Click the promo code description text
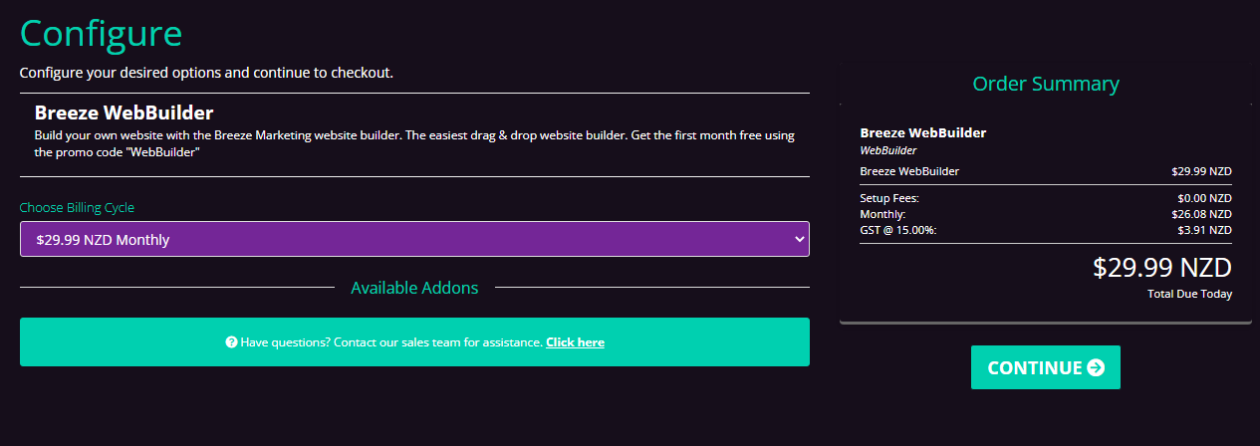Image resolution: width=1260 pixels, height=446 pixels. (414, 143)
